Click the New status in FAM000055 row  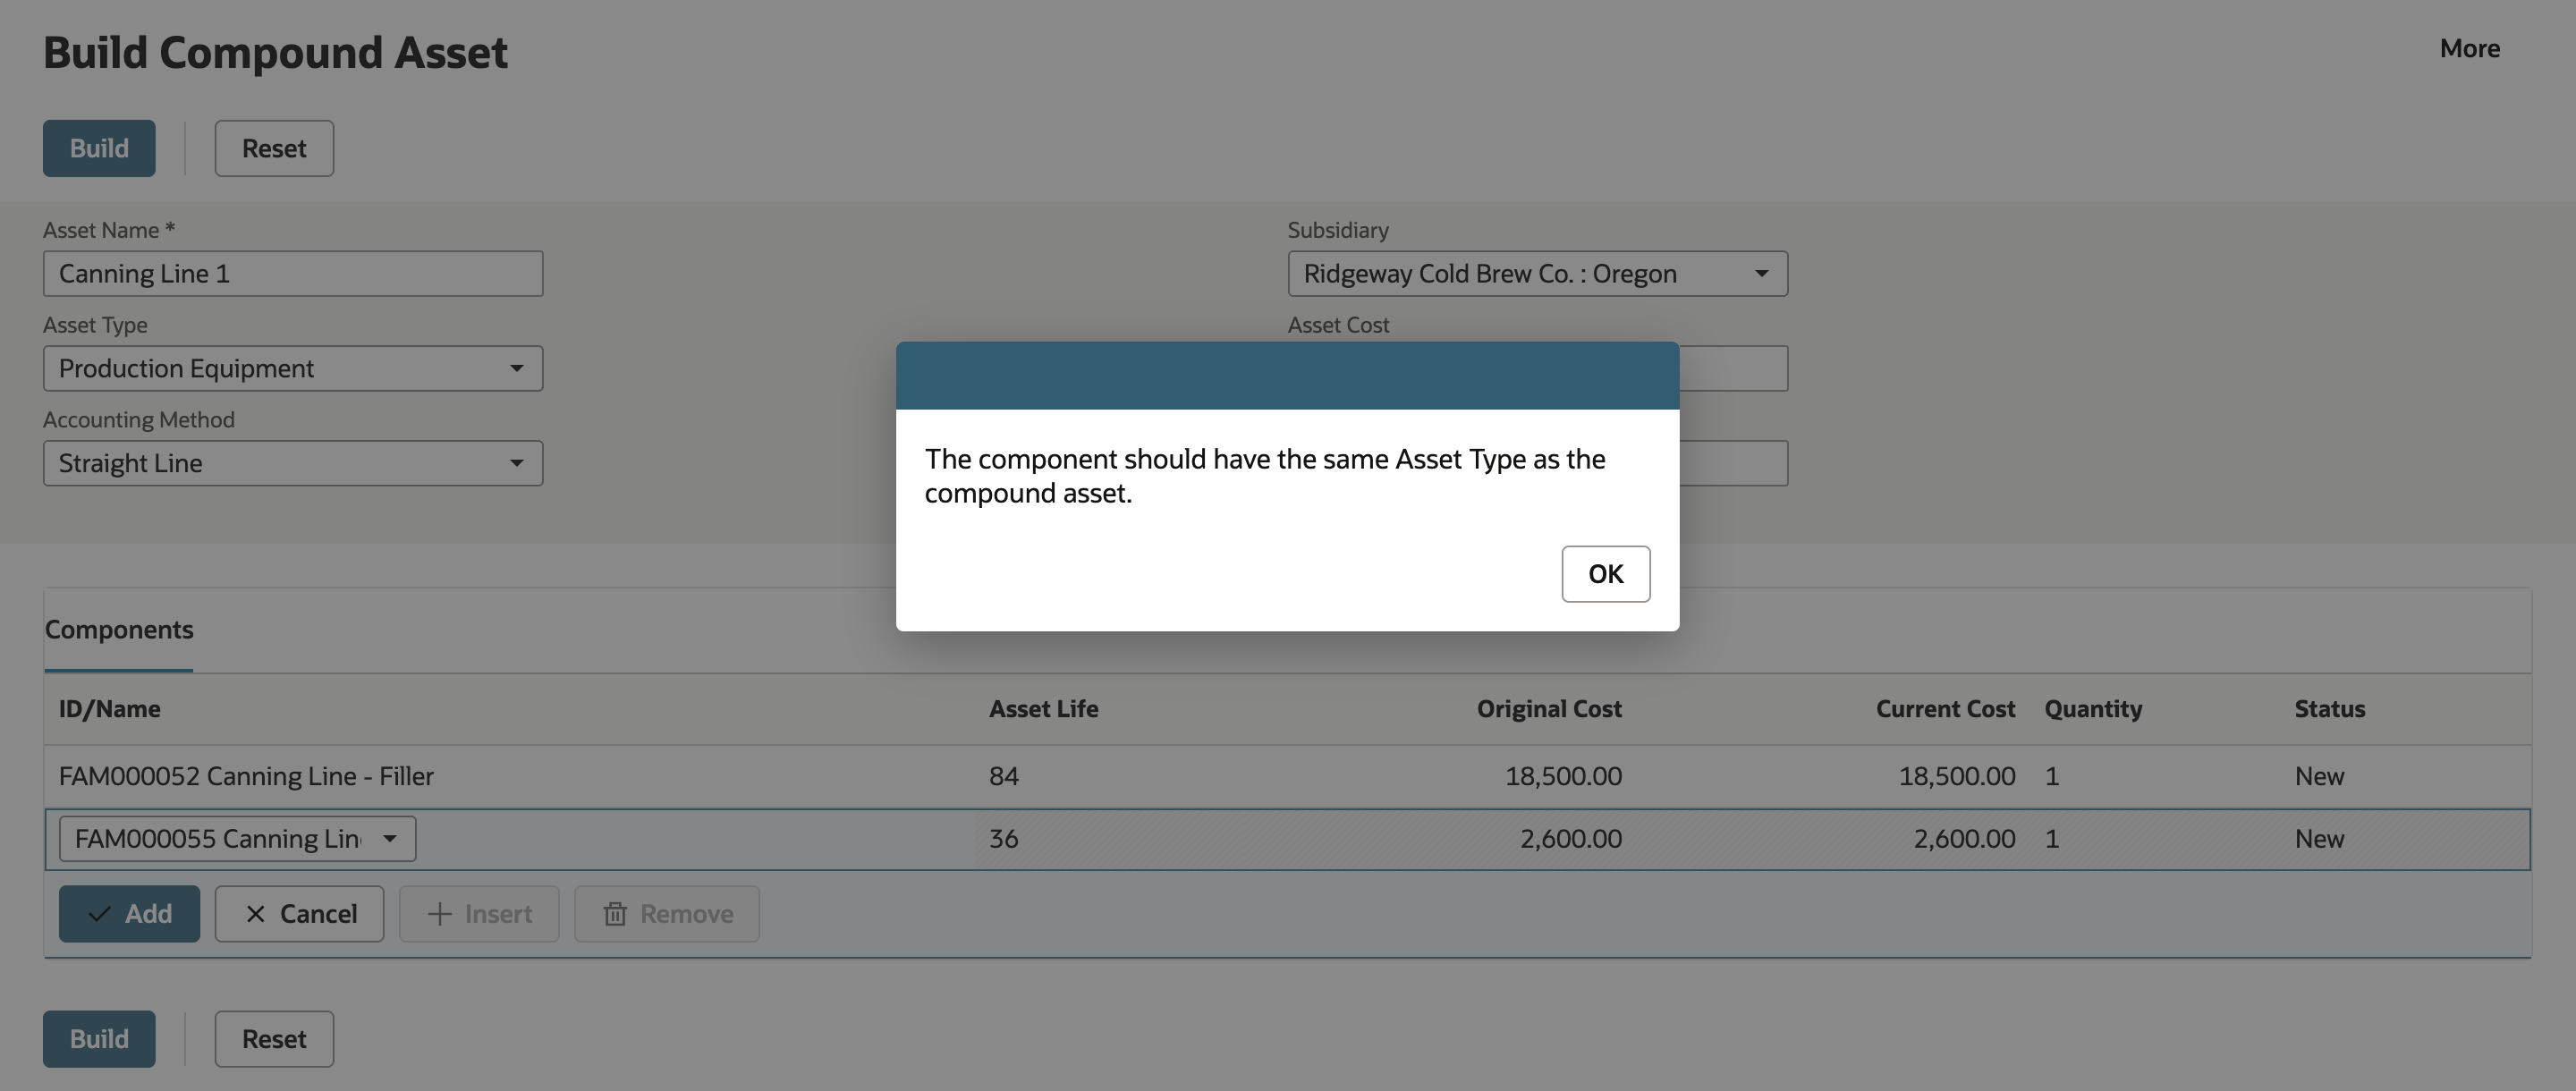pyautogui.click(x=2319, y=838)
